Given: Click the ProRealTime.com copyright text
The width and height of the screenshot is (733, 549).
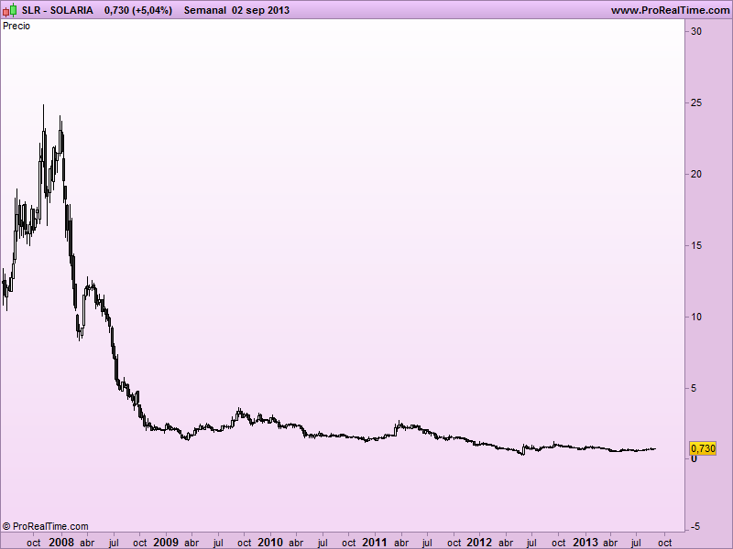Looking at the screenshot, I should (45, 527).
